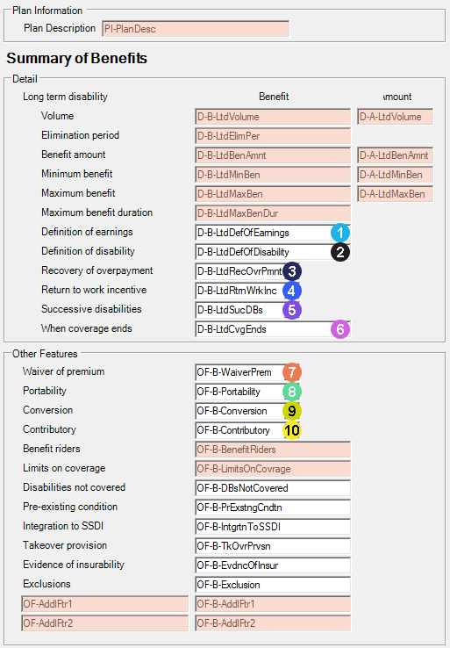This screenshot has width=450, height=648.
Task: Click the green marker 8 circle
Action: (x=292, y=392)
